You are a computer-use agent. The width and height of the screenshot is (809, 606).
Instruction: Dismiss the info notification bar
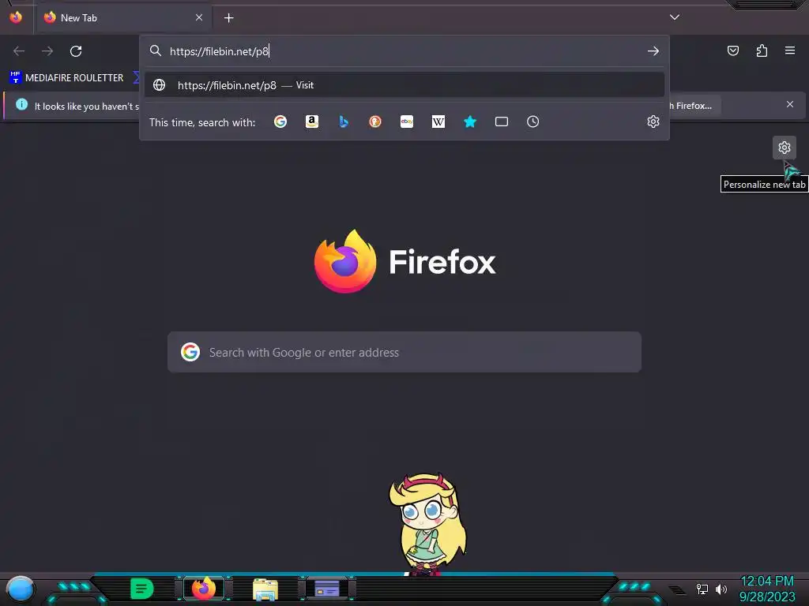[x=790, y=105]
